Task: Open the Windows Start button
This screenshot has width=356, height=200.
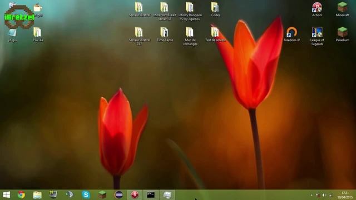Action: (6, 195)
